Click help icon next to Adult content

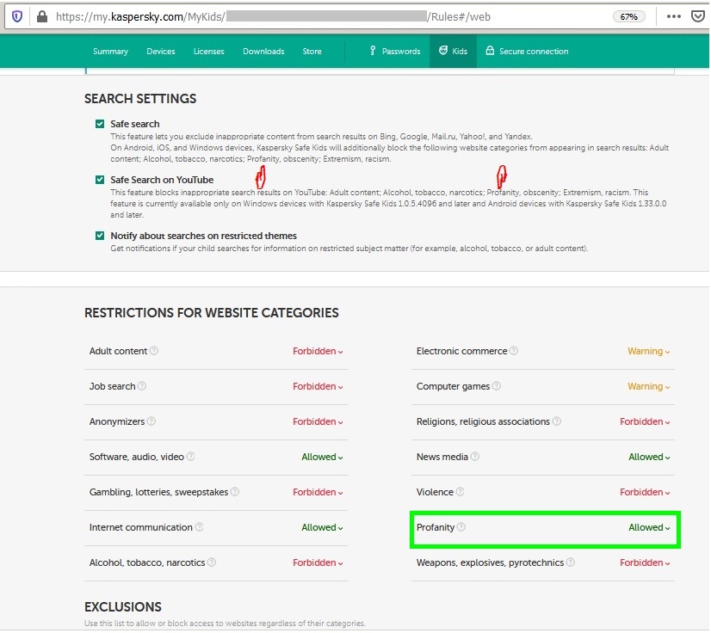[x=154, y=351]
